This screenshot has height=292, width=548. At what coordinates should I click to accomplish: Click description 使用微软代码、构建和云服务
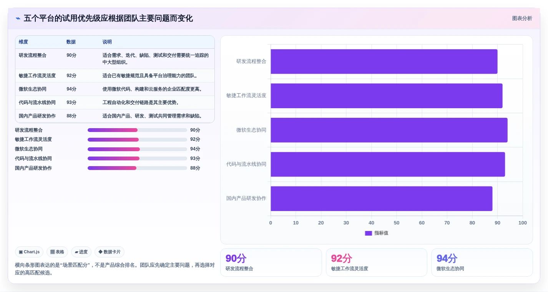[x=153, y=89]
